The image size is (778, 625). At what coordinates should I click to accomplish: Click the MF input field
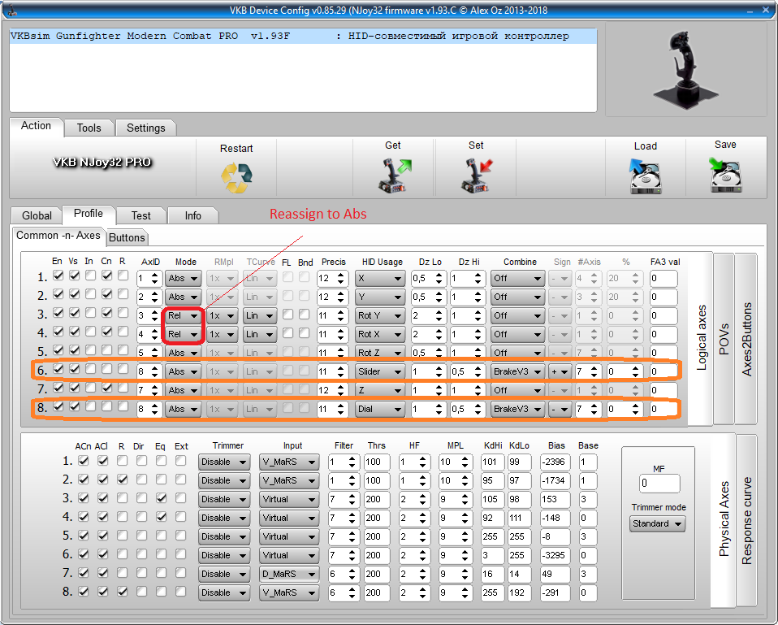coord(659,484)
